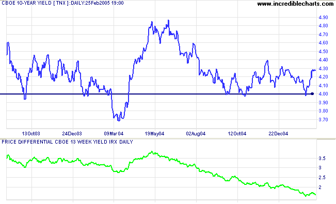Select the 22Dec04 date label
The height and width of the screenshot is (204, 336).
click(x=278, y=134)
